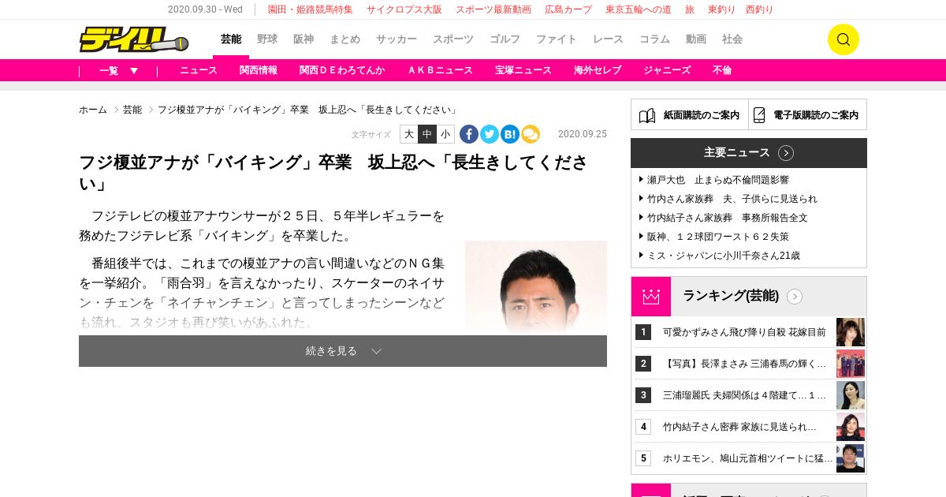Open サイクロプス大阪 top link
This screenshot has height=497, width=946.
pos(404,9)
